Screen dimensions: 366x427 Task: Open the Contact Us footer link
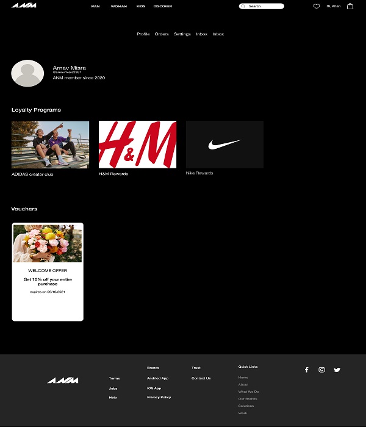pyautogui.click(x=201, y=378)
